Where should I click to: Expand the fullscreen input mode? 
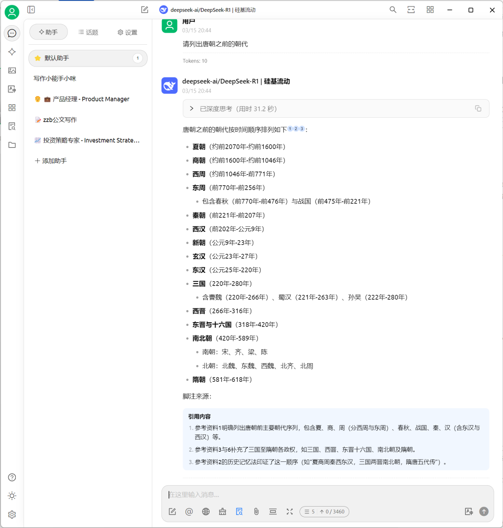[289, 511]
